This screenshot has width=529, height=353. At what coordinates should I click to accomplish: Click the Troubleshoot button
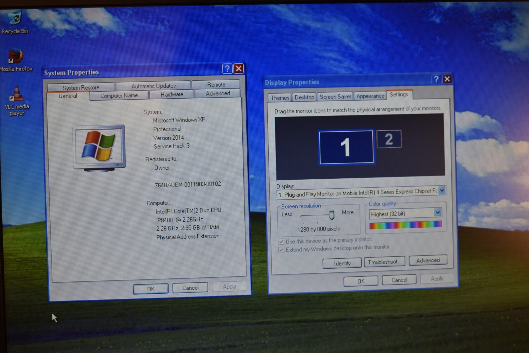coord(385,262)
